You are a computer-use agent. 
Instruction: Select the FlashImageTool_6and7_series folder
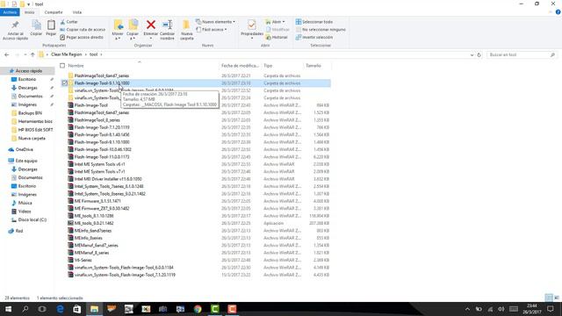[x=102, y=75]
